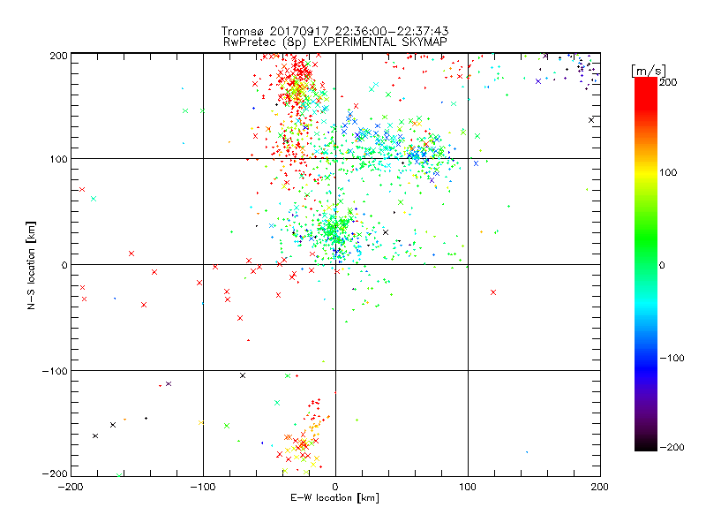Click the colorbar label '-200'
706x530 pixels.
[672, 447]
